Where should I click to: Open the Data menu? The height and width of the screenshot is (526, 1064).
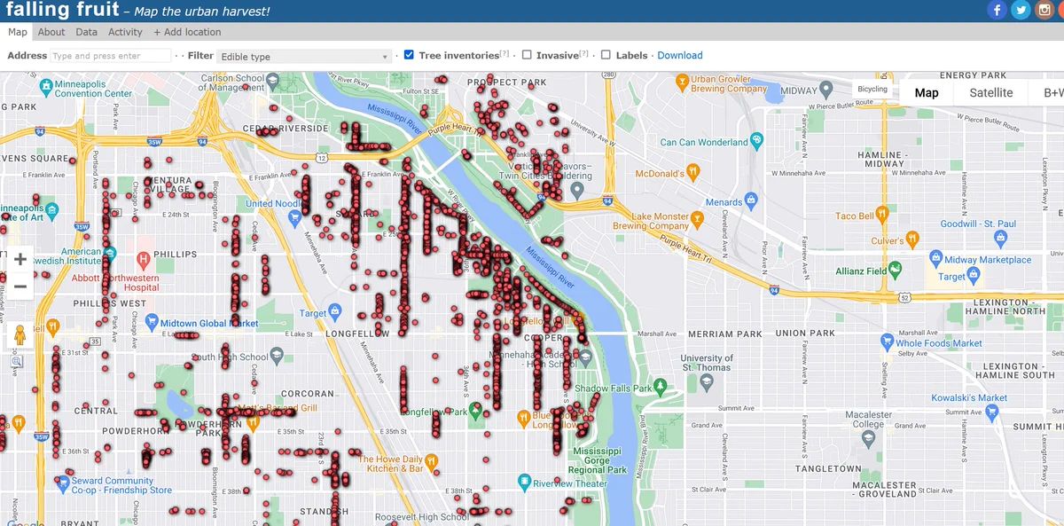[86, 32]
